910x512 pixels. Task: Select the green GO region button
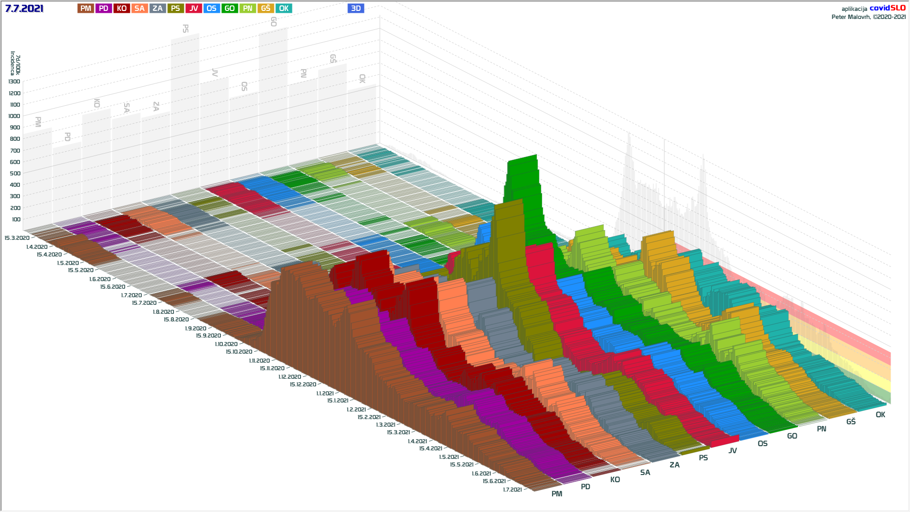pyautogui.click(x=229, y=9)
